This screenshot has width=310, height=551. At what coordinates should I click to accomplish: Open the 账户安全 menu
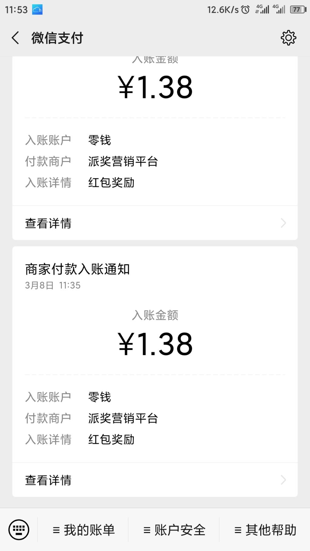click(174, 530)
